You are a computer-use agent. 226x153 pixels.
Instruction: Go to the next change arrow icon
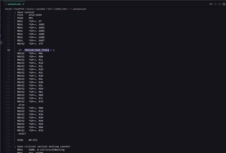click(x=220, y=4)
